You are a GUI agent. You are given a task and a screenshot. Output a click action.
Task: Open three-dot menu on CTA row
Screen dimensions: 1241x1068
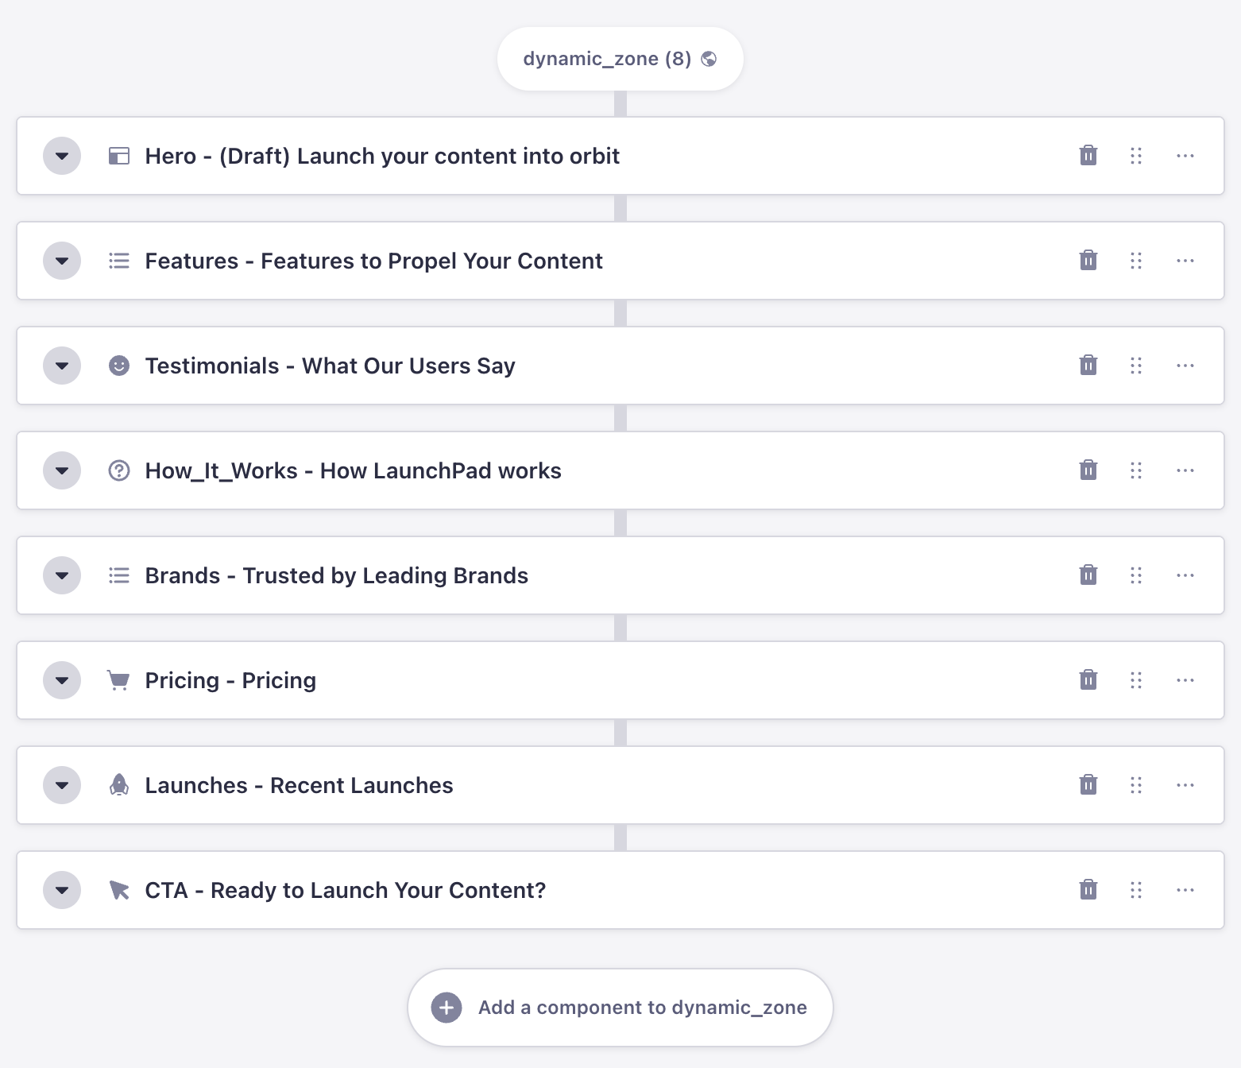pyautogui.click(x=1185, y=890)
